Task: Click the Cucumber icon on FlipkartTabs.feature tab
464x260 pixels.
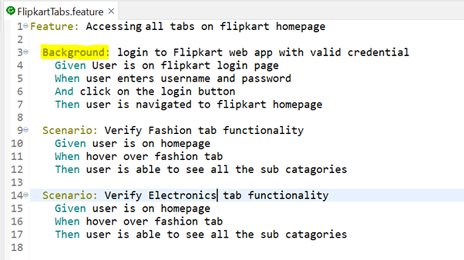Action: pyautogui.click(x=10, y=11)
